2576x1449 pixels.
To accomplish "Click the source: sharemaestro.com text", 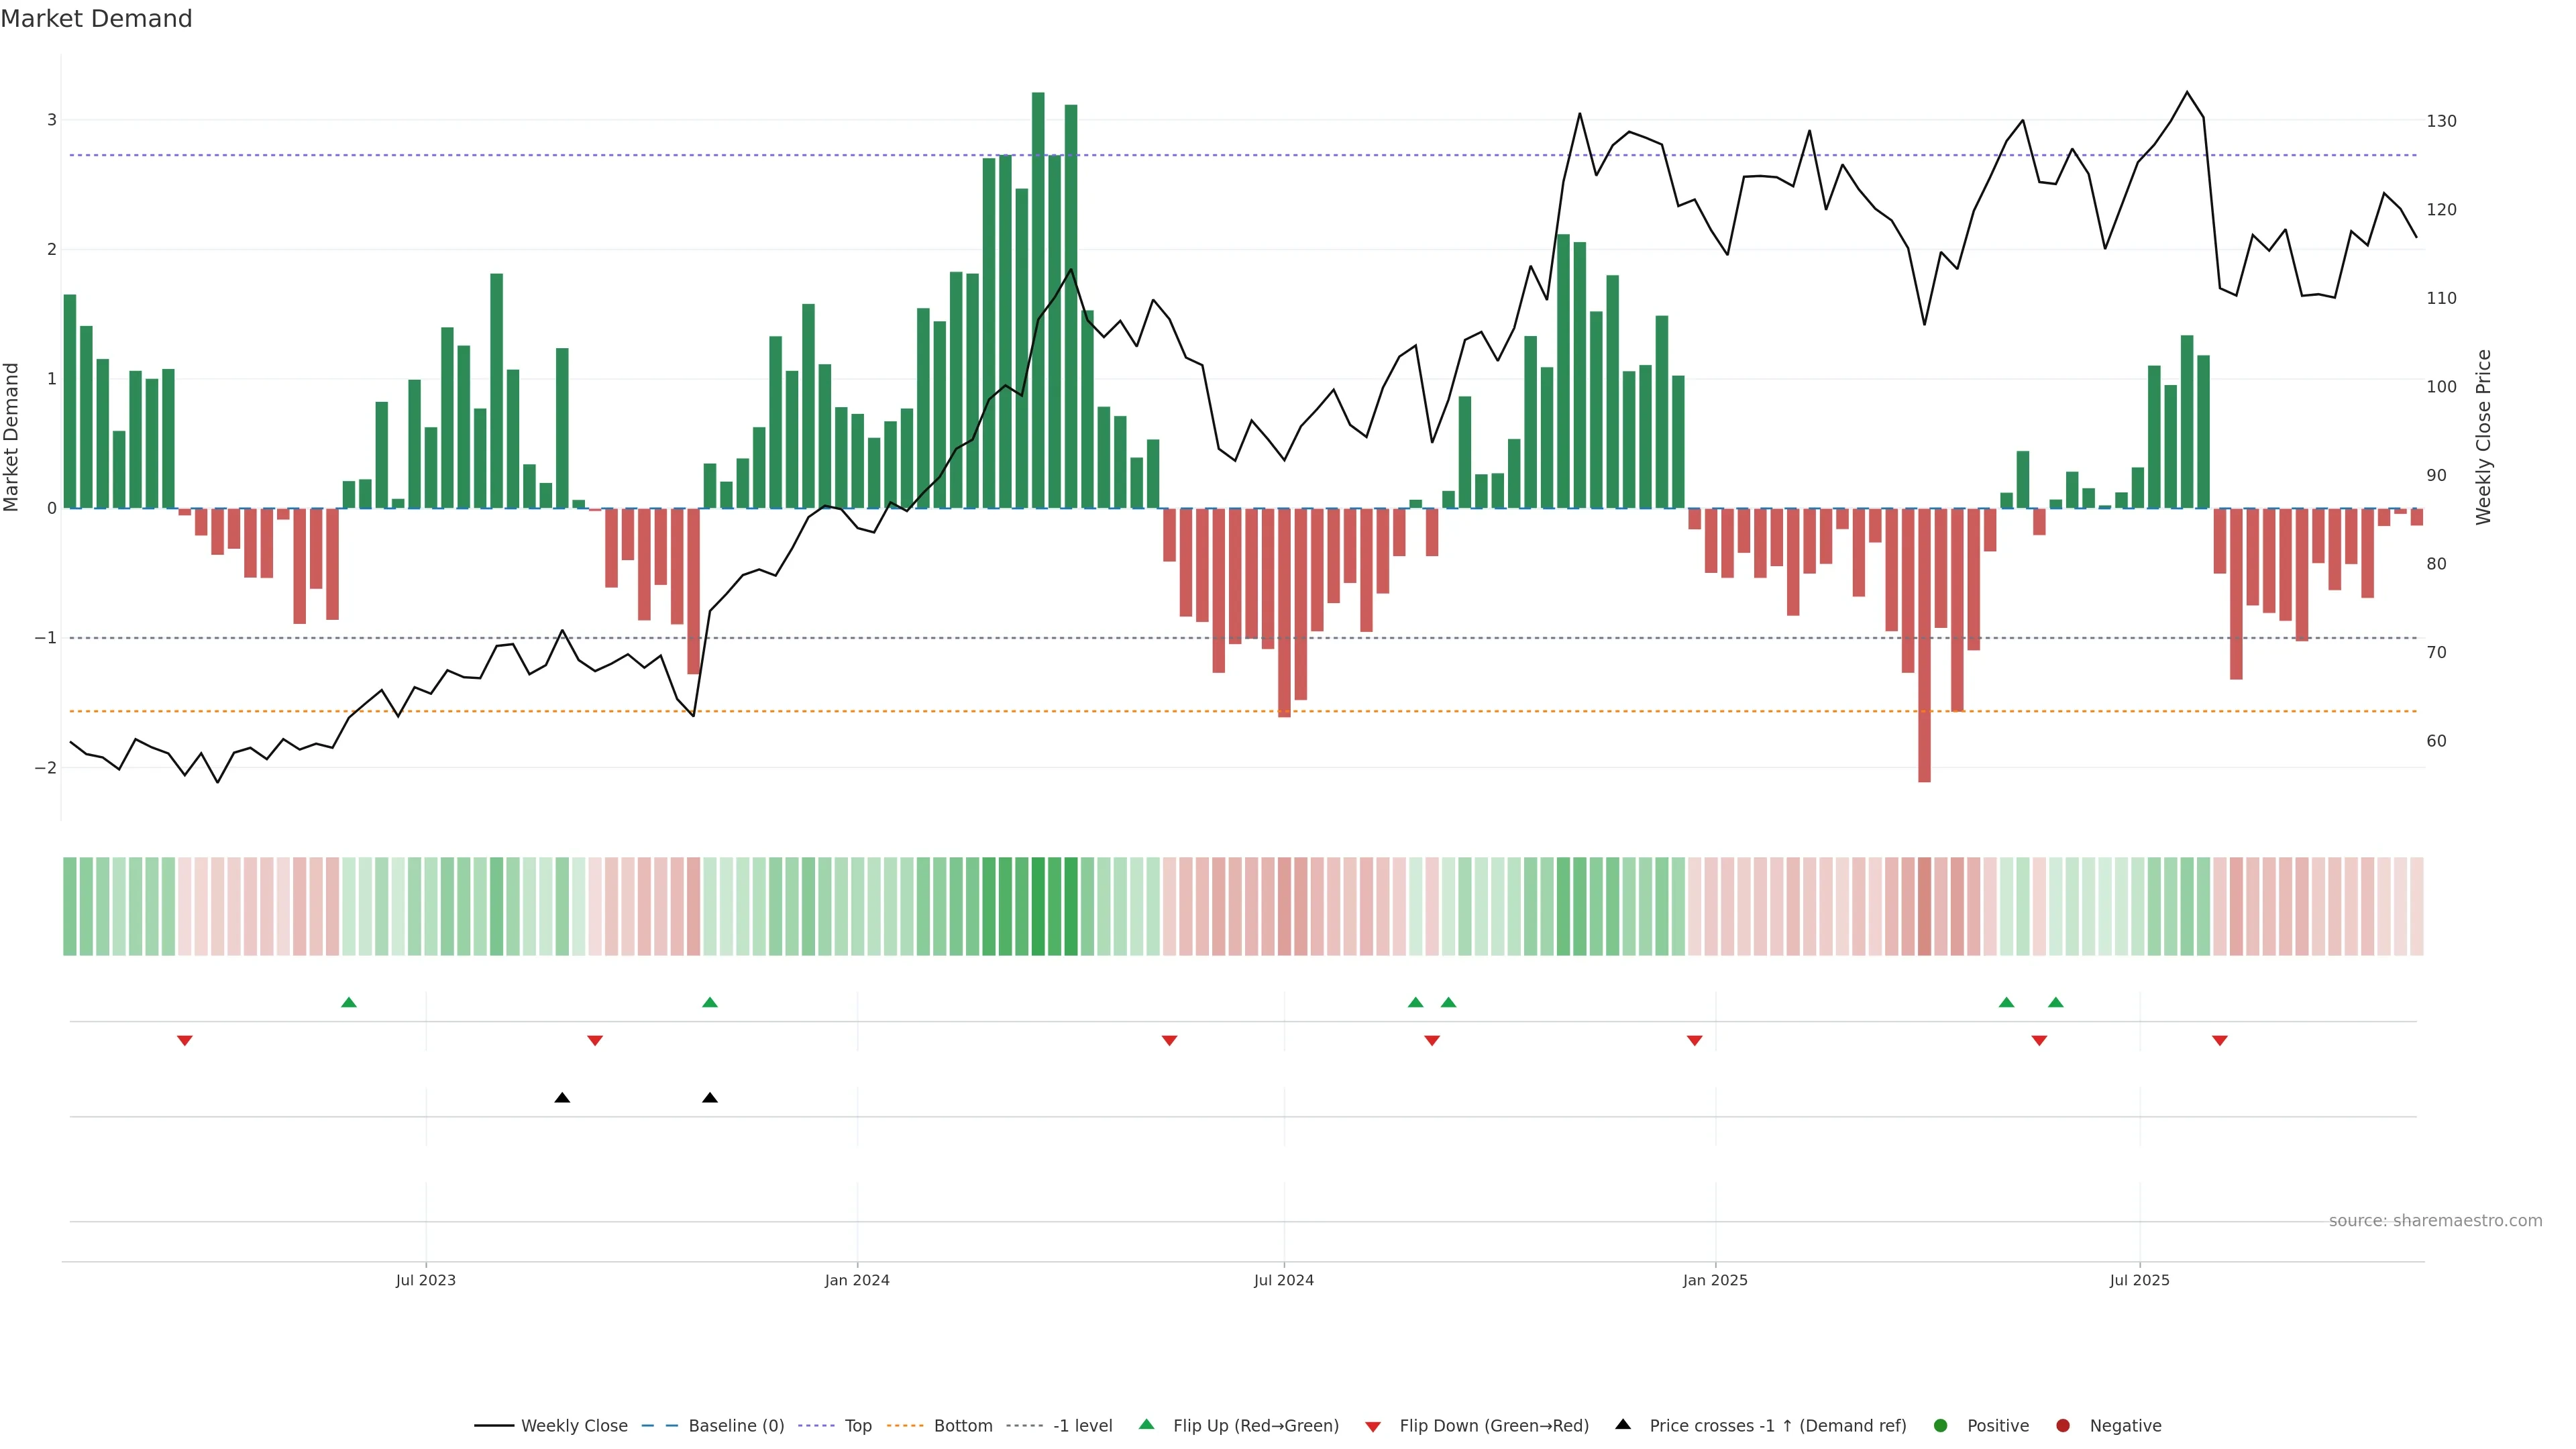I will (x=2435, y=1221).
